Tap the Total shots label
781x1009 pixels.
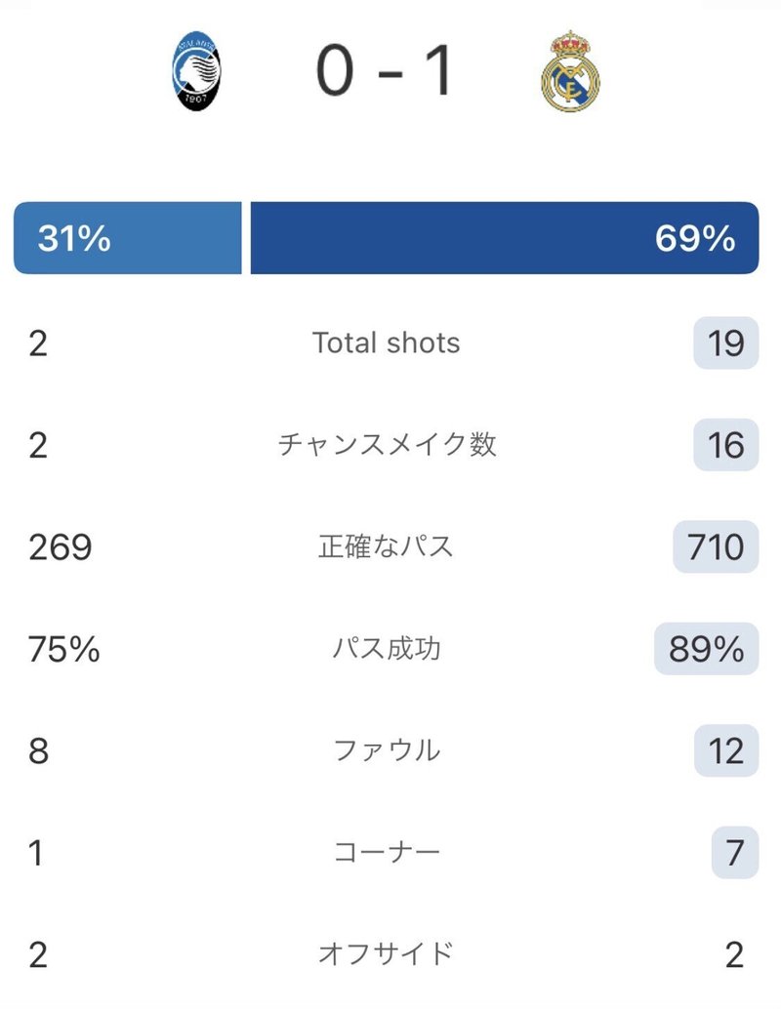(387, 343)
